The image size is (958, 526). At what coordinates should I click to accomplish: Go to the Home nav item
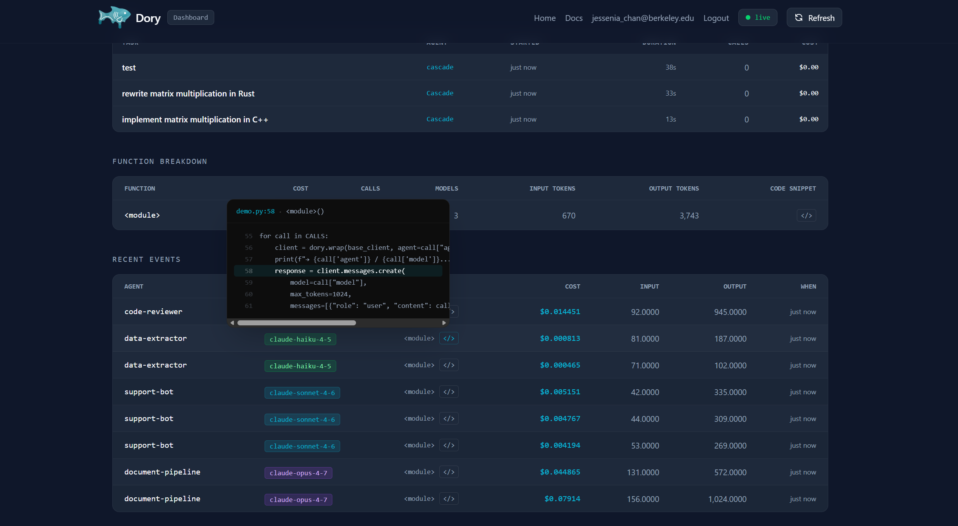pos(544,18)
